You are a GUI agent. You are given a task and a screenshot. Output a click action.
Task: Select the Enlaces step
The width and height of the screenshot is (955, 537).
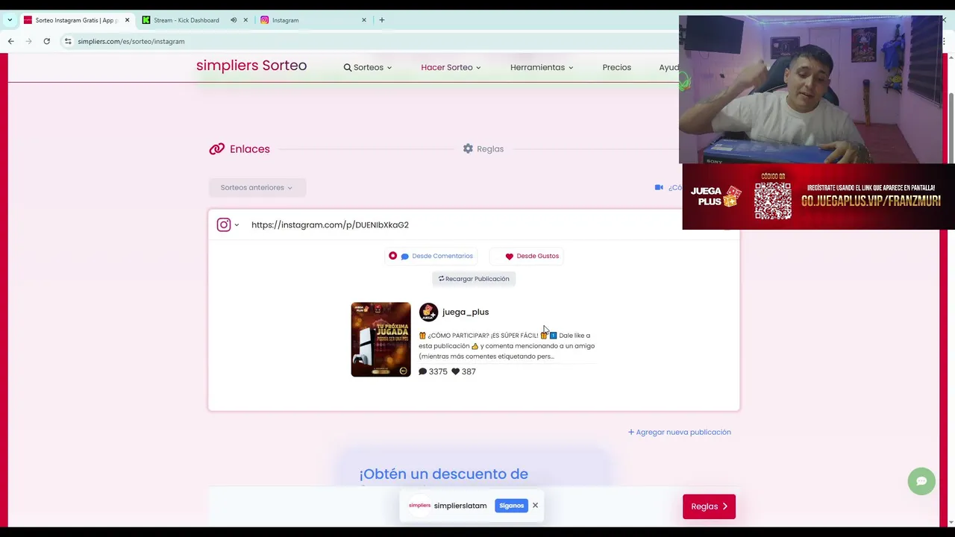click(239, 149)
